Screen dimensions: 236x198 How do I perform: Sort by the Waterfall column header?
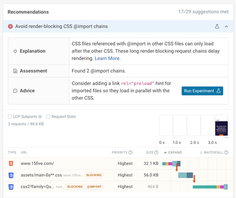pos(212,152)
